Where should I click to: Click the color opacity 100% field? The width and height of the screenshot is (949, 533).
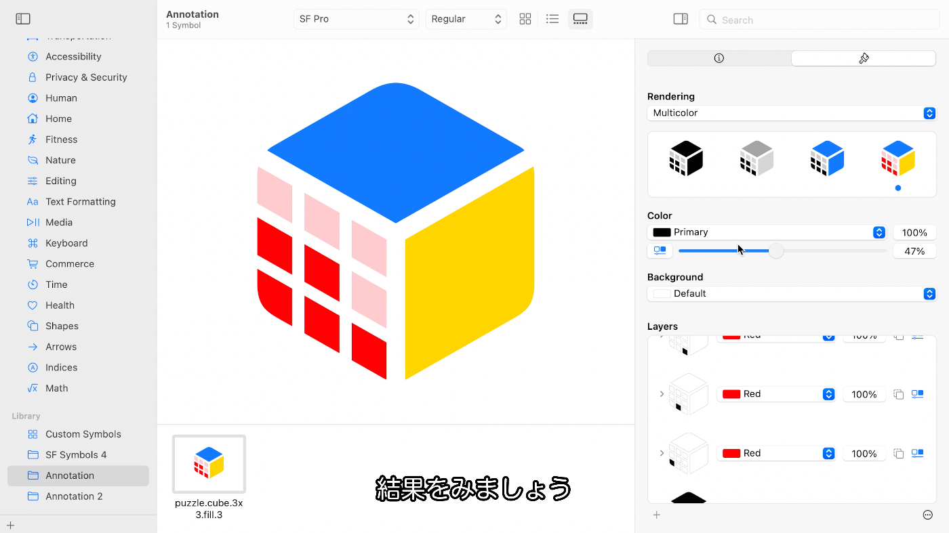click(x=914, y=232)
